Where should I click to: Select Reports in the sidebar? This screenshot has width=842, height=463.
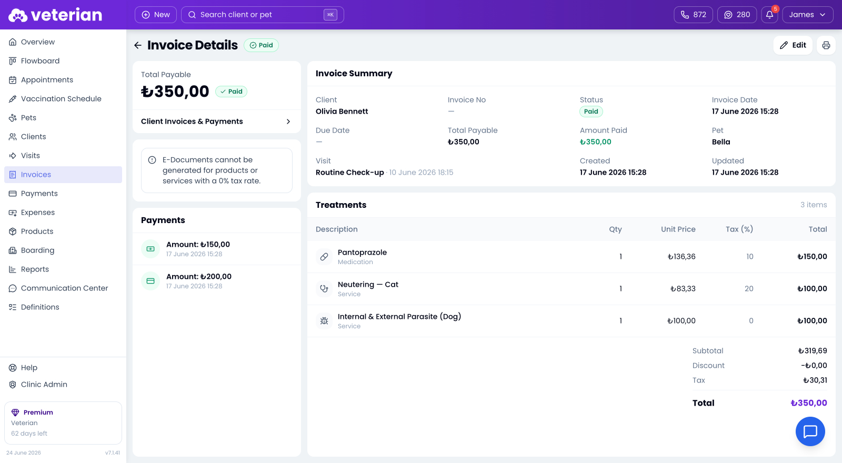point(63,269)
